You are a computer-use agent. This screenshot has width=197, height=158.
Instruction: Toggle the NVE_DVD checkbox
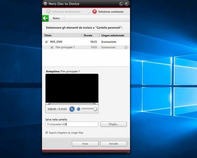[x=47, y=42]
